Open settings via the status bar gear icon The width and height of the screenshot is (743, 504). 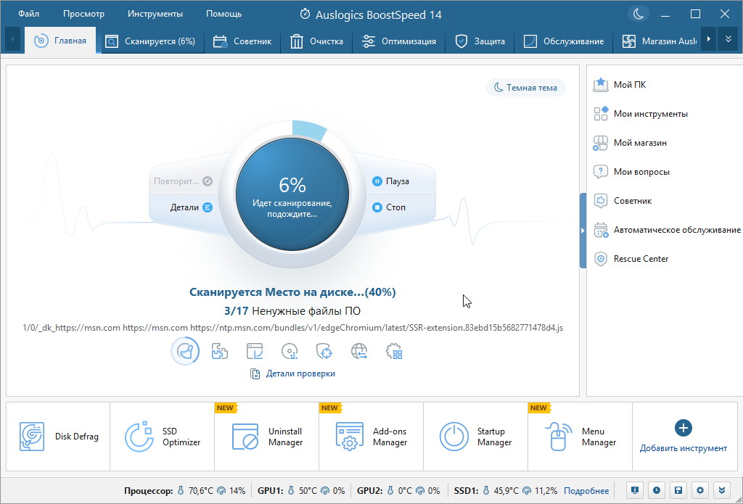point(700,490)
